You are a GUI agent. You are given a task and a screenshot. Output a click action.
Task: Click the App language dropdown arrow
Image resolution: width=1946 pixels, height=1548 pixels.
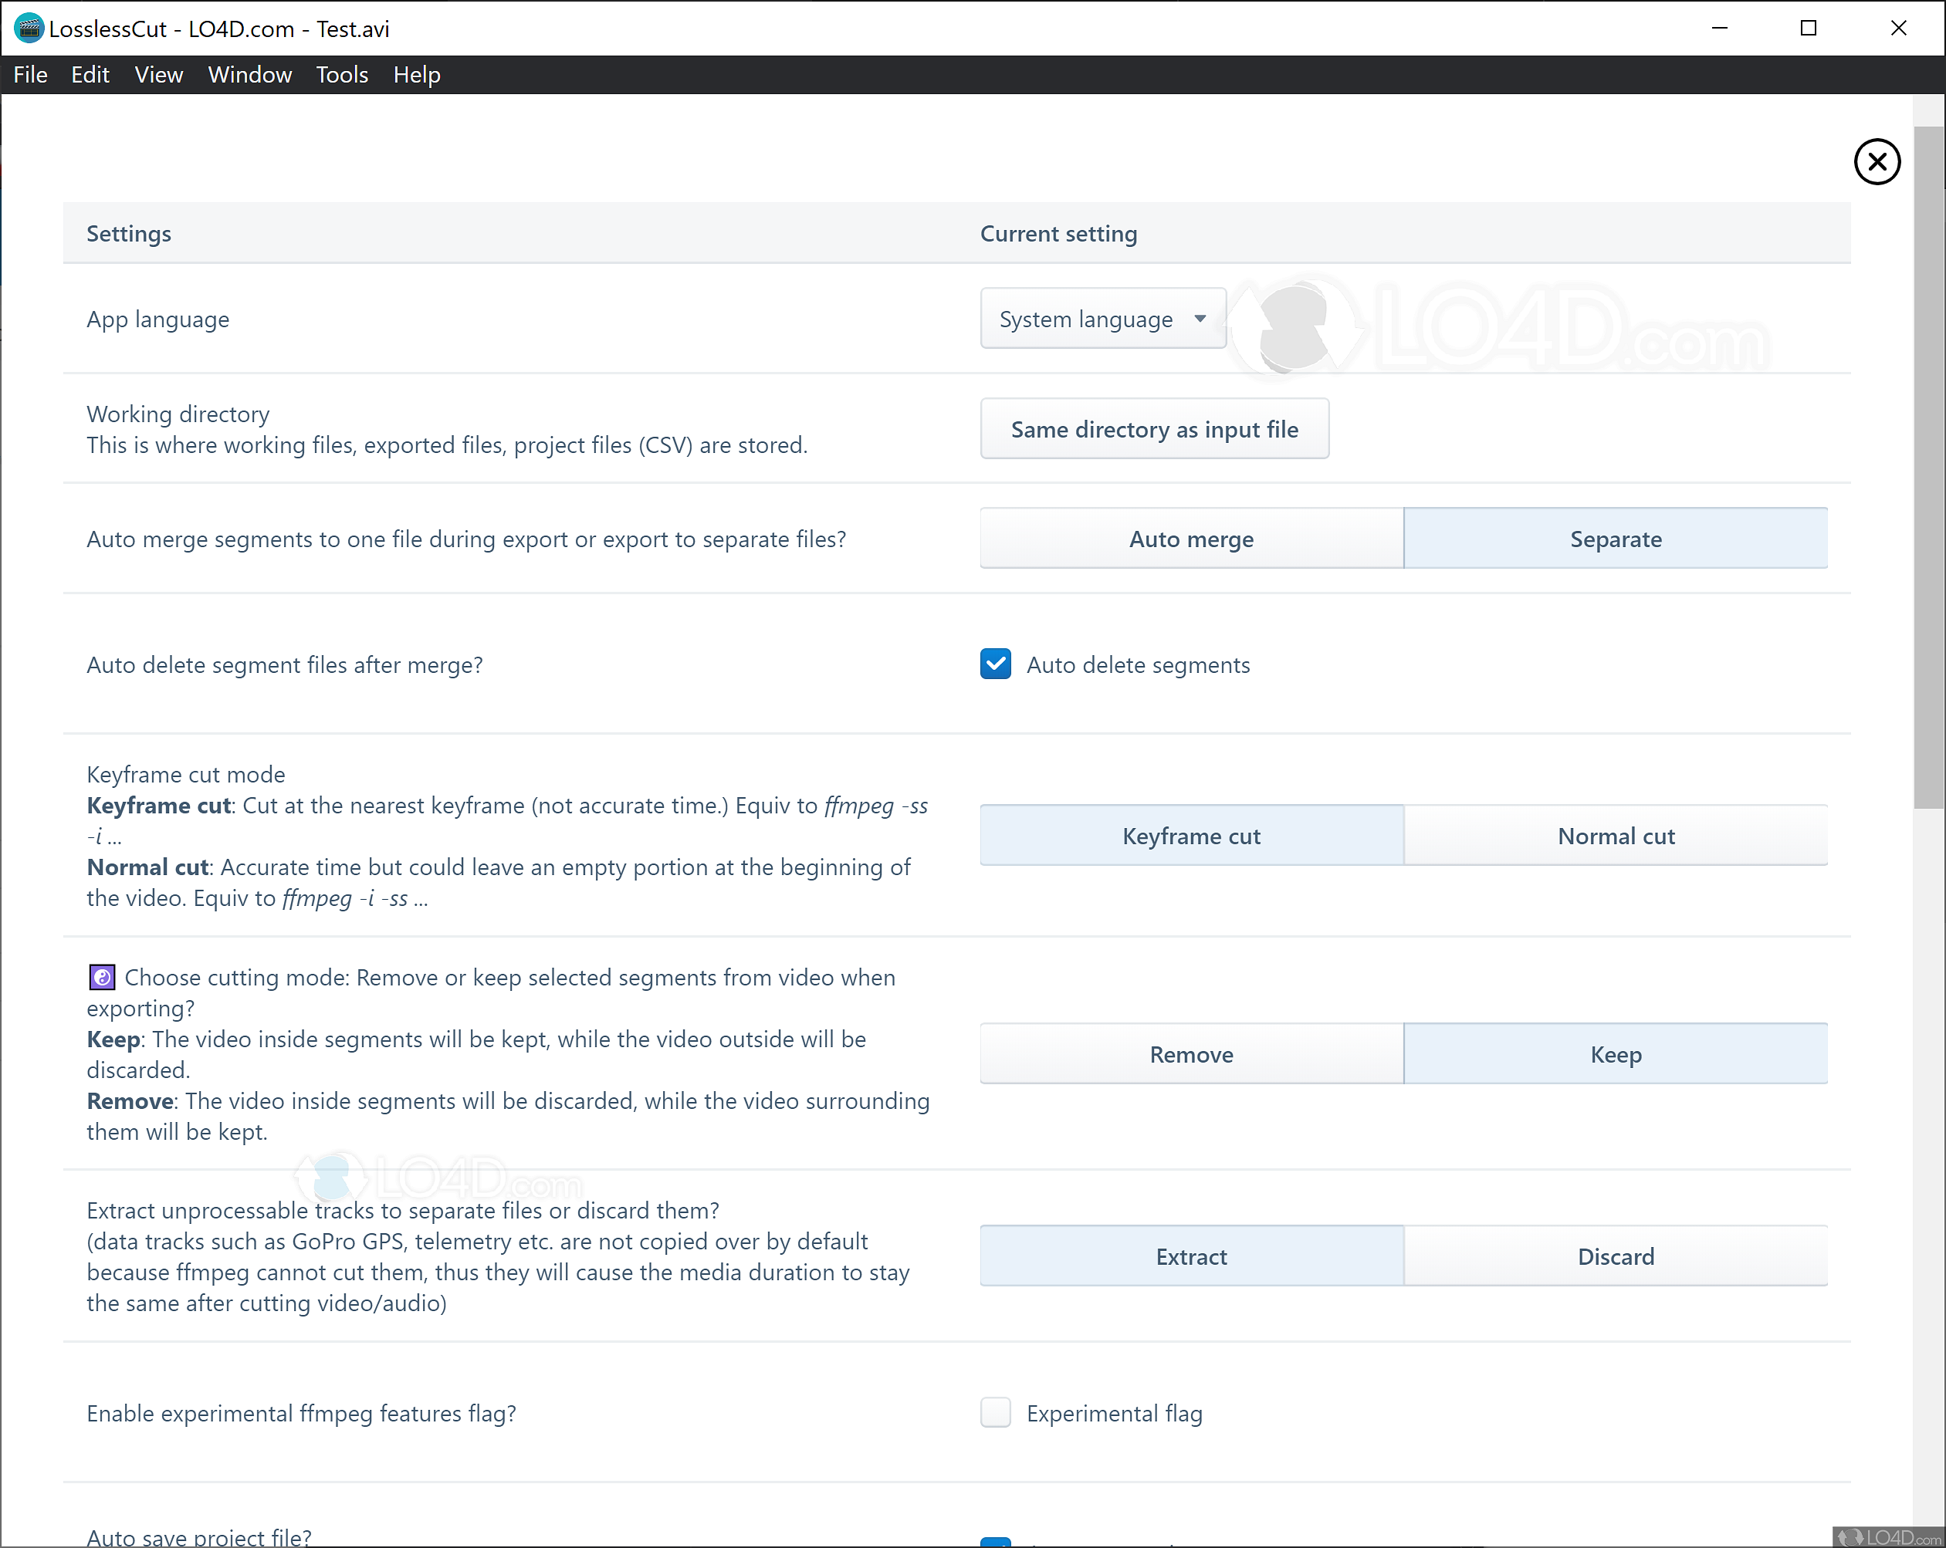(x=1200, y=319)
